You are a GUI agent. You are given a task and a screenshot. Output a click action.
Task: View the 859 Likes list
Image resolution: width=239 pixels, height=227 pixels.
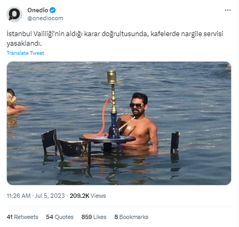click(x=94, y=217)
